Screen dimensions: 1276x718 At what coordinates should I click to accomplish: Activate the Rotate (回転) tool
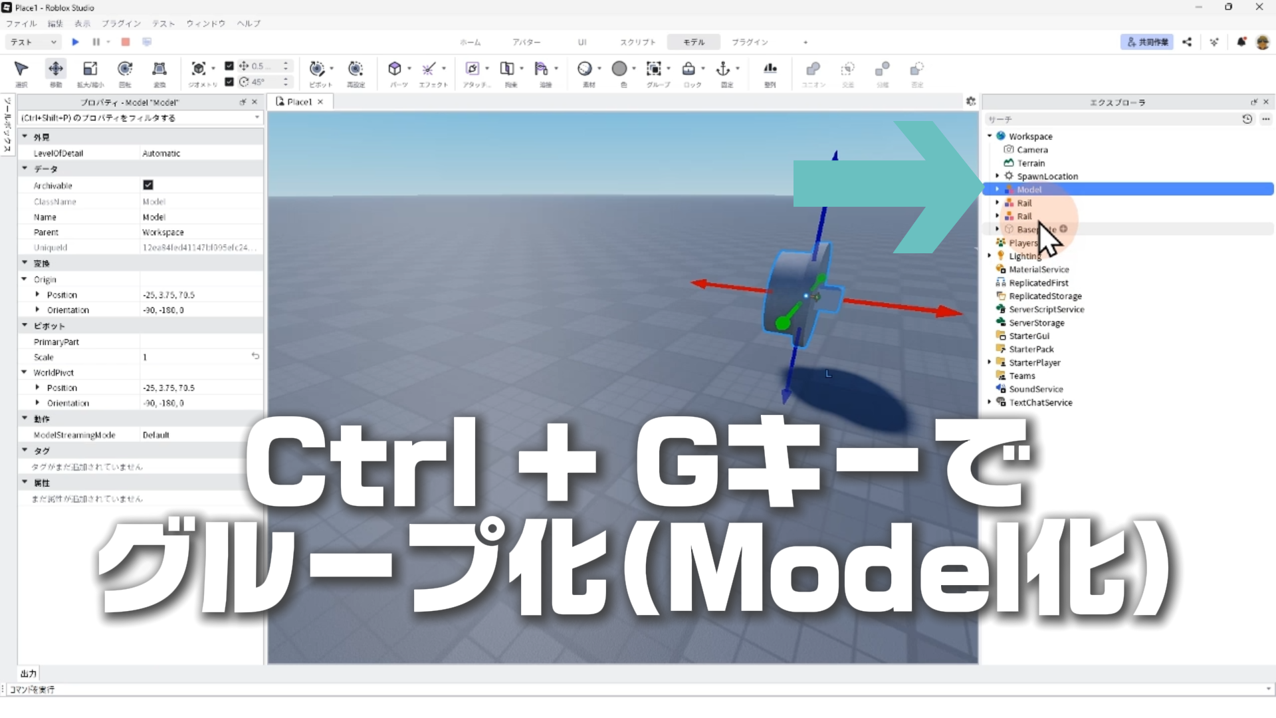pos(125,68)
